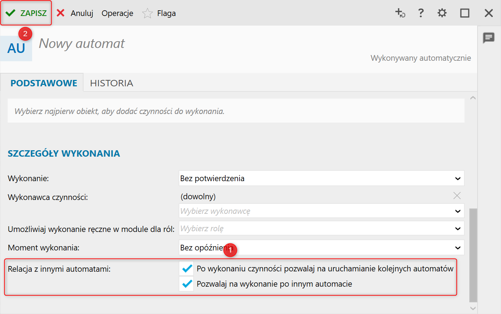The height and width of the screenshot is (314, 501).
Task: Edit the Nowy automat name field
Action: [82, 43]
